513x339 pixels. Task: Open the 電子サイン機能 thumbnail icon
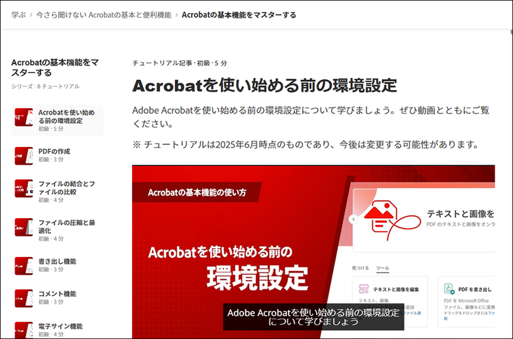[x=24, y=329]
